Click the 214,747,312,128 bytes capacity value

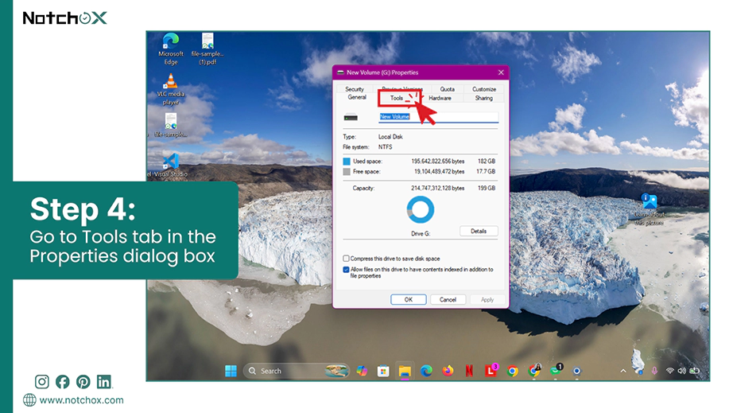pos(437,188)
